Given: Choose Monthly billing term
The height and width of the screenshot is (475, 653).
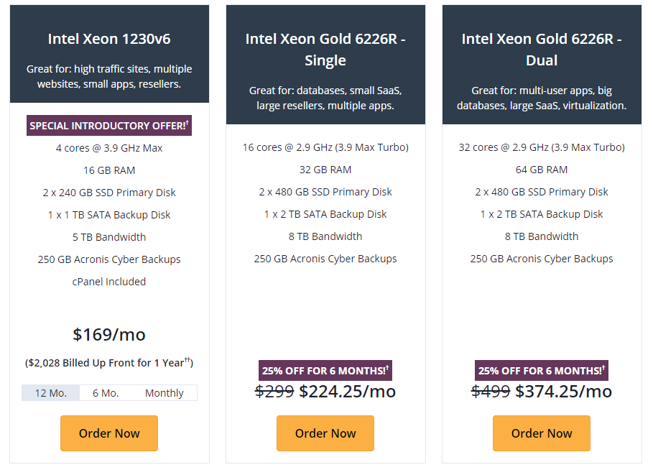Looking at the screenshot, I should point(164,393).
